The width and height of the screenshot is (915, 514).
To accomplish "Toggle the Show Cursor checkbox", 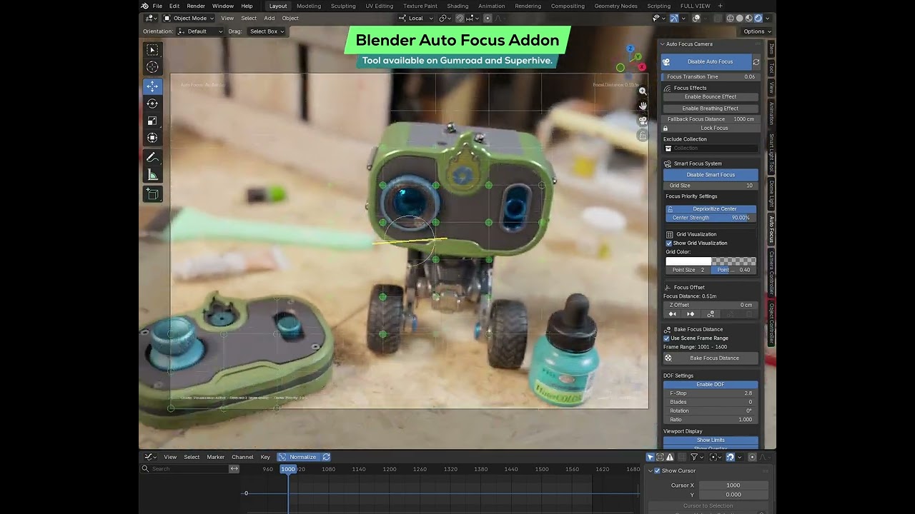I will [x=657, y=471].
